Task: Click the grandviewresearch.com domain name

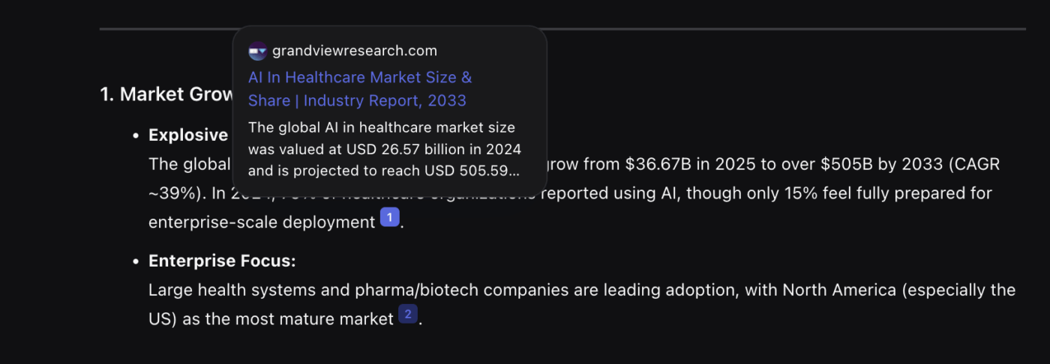Action: (x=354, y=51)
